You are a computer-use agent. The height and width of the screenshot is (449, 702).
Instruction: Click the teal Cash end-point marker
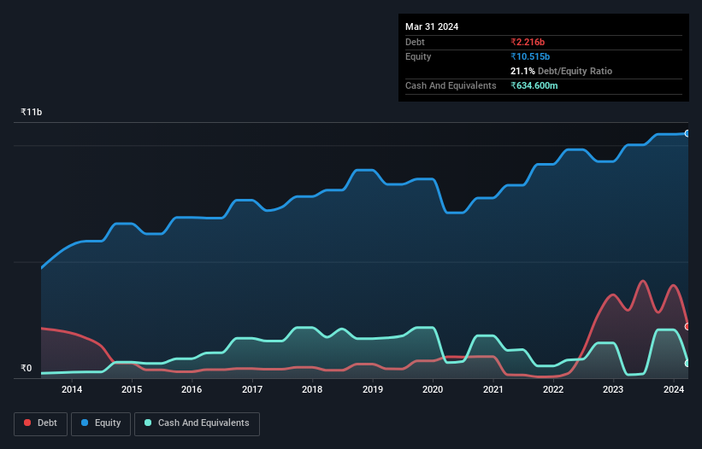pyautogui.click(x=687, y=364)
